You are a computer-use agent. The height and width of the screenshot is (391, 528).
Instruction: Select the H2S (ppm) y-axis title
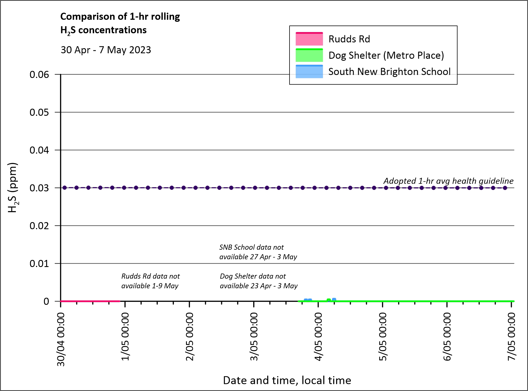[13, 188]
